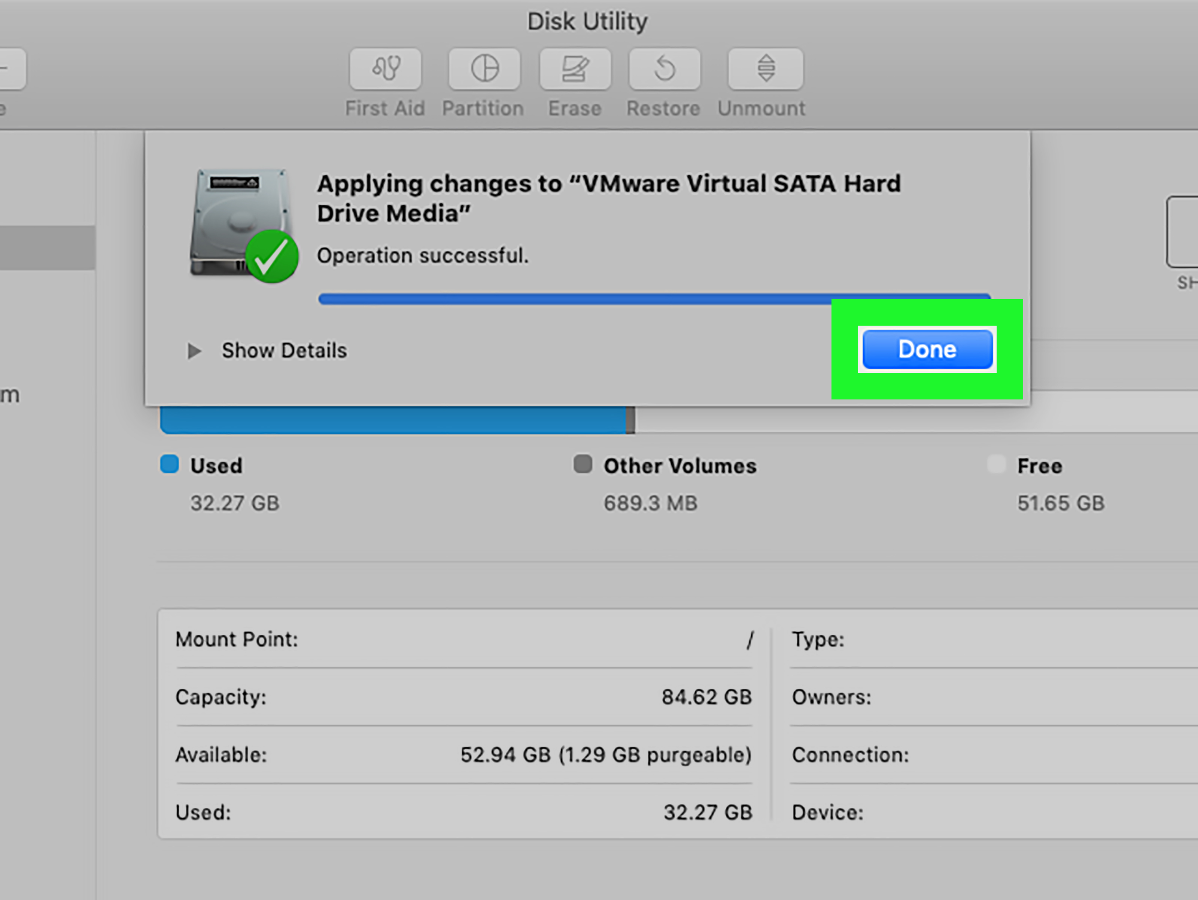Screen dimensions: 1198x900
Task: Click the "84.62 GB" Capacity value
Action: click(x=706, y=697)
